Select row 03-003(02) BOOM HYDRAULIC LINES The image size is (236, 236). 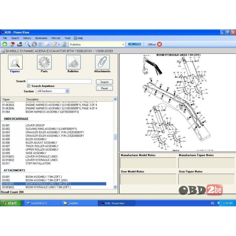point(54,187)
